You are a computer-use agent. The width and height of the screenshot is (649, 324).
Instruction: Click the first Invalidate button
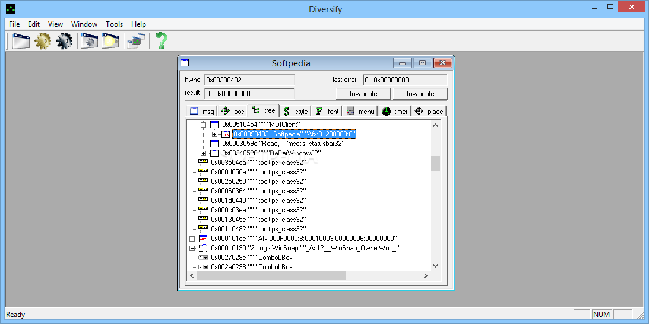pos(363,94)
